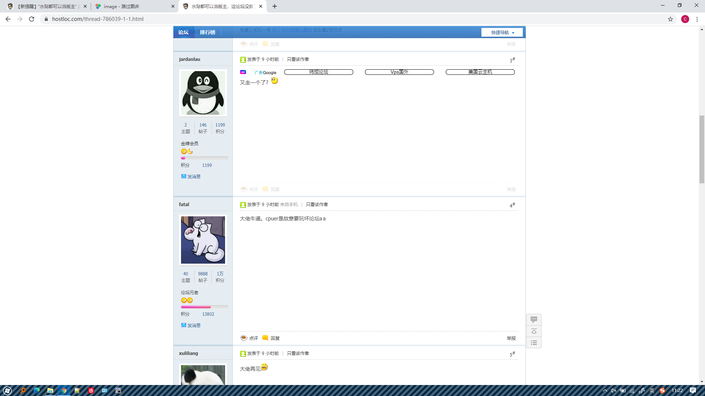Toggle 只看该作者 on fatal's post

[317, 205]
